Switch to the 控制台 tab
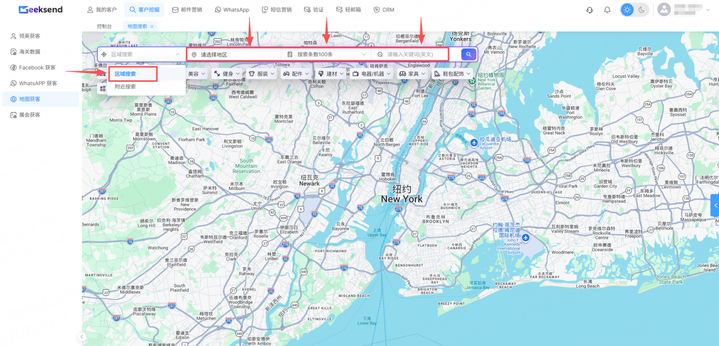Image resolution: width=719 pixels, height=346 pixels. 104,26
